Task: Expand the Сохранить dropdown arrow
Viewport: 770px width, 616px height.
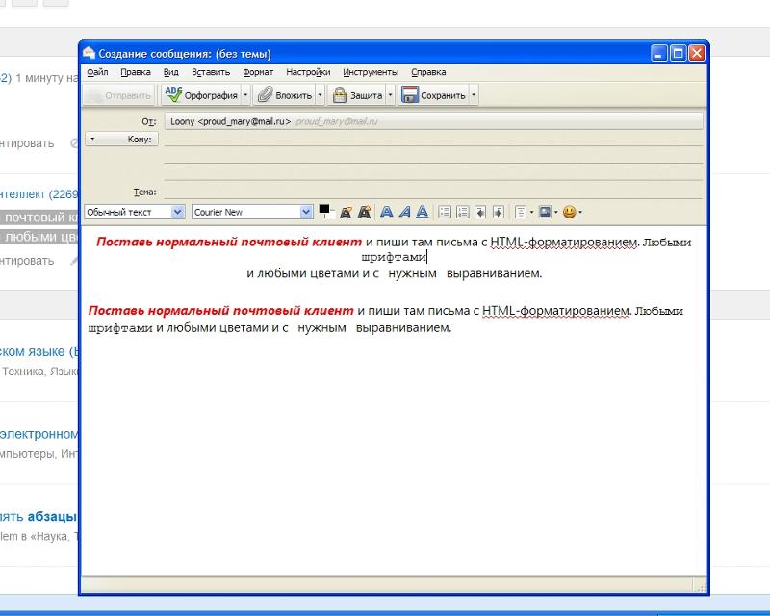Action: tap(474, 95)
